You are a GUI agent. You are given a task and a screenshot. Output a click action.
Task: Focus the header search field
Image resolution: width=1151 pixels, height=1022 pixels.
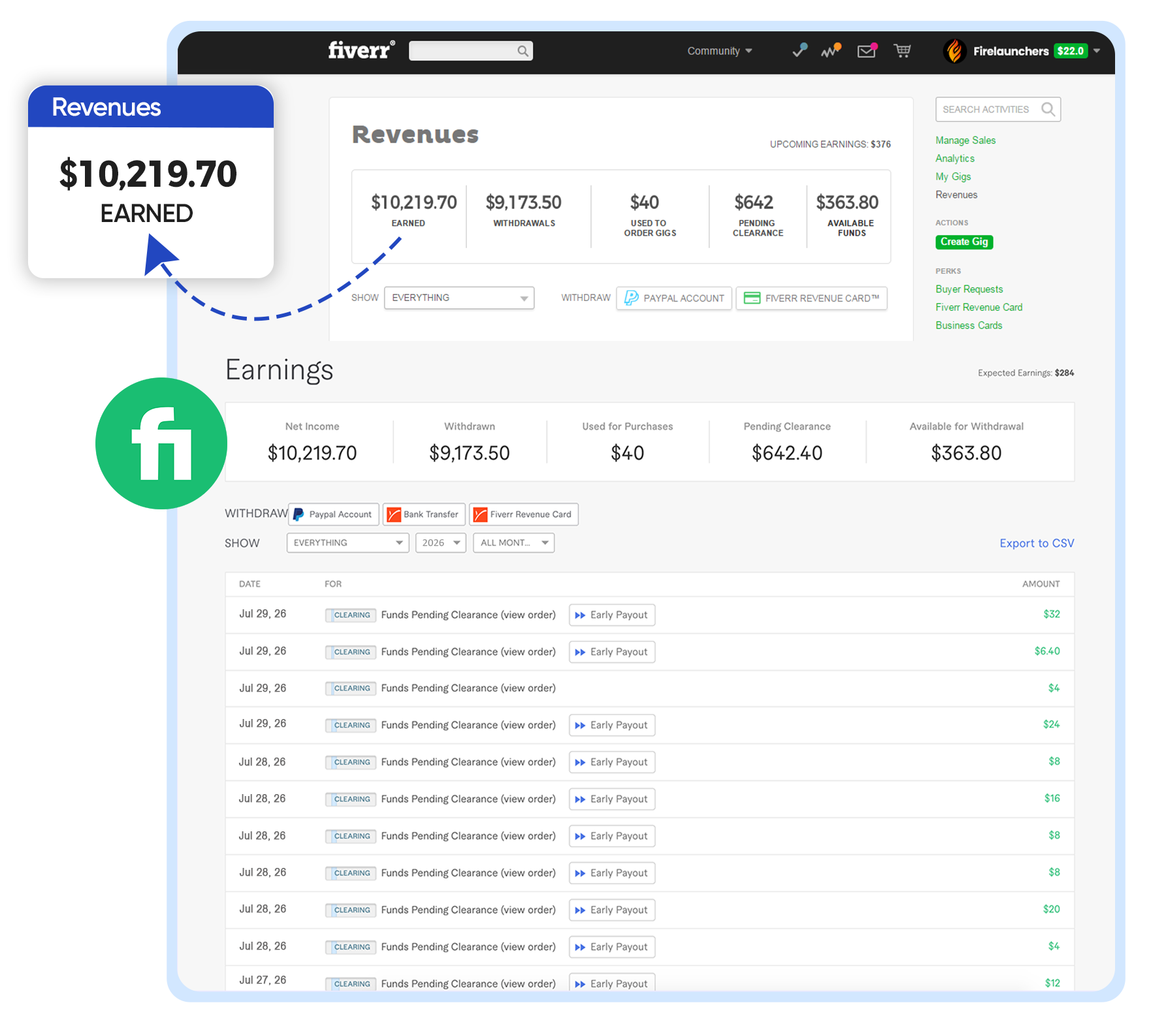pyautogui.click(x=470, y=51)
